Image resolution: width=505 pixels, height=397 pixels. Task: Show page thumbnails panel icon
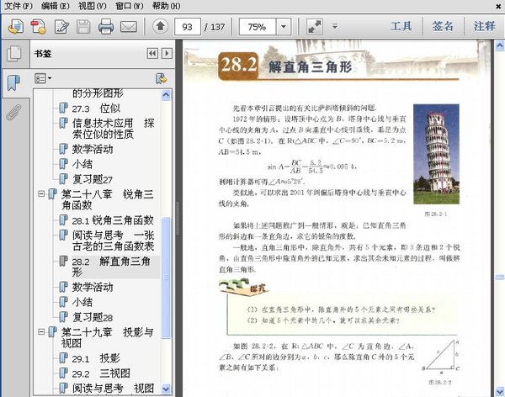[14, 53]
